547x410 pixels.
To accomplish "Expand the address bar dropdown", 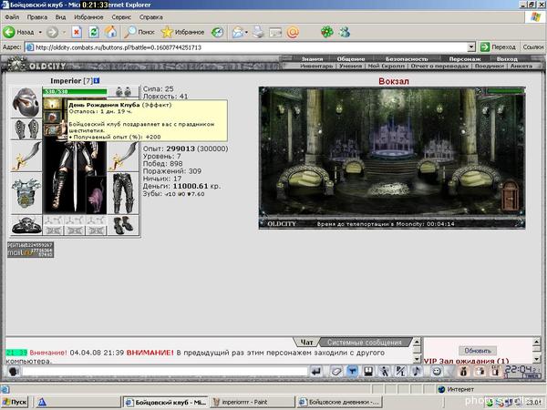I will tap(471, 47).
